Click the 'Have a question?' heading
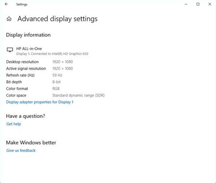The height and width of the screenshot is (183, 216). pos(26,116)
